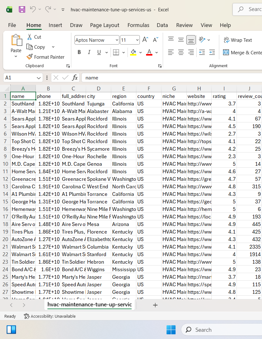Increase font size with the larger A icon
262x339 pixels.
coord(145,40)
